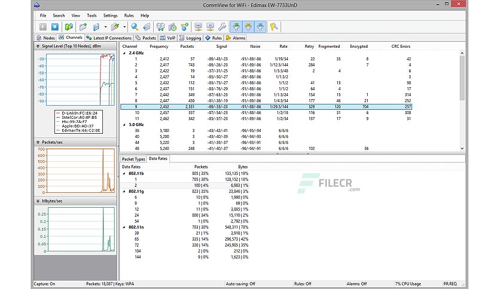Collapse the 802.11g data rates group
The height and width of the screenshot is (289, 500).
point(124,192)
